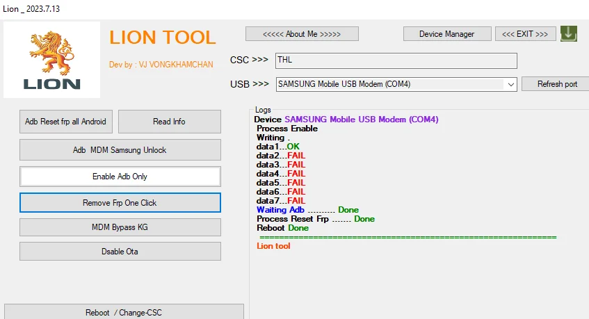Click Process Reset Frp Done log line

(x=316, y=219)
